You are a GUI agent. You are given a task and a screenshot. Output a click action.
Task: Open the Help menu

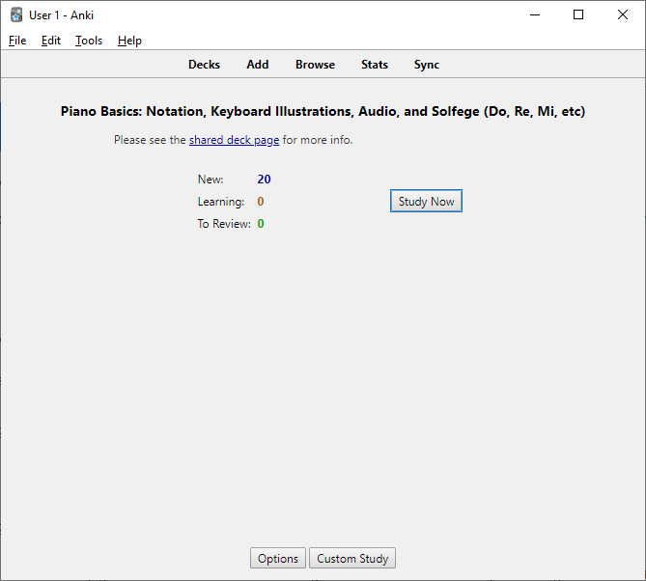(129, 41)
